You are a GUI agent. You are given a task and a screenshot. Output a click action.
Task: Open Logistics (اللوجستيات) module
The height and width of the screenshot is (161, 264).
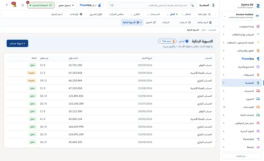point(242,107)
